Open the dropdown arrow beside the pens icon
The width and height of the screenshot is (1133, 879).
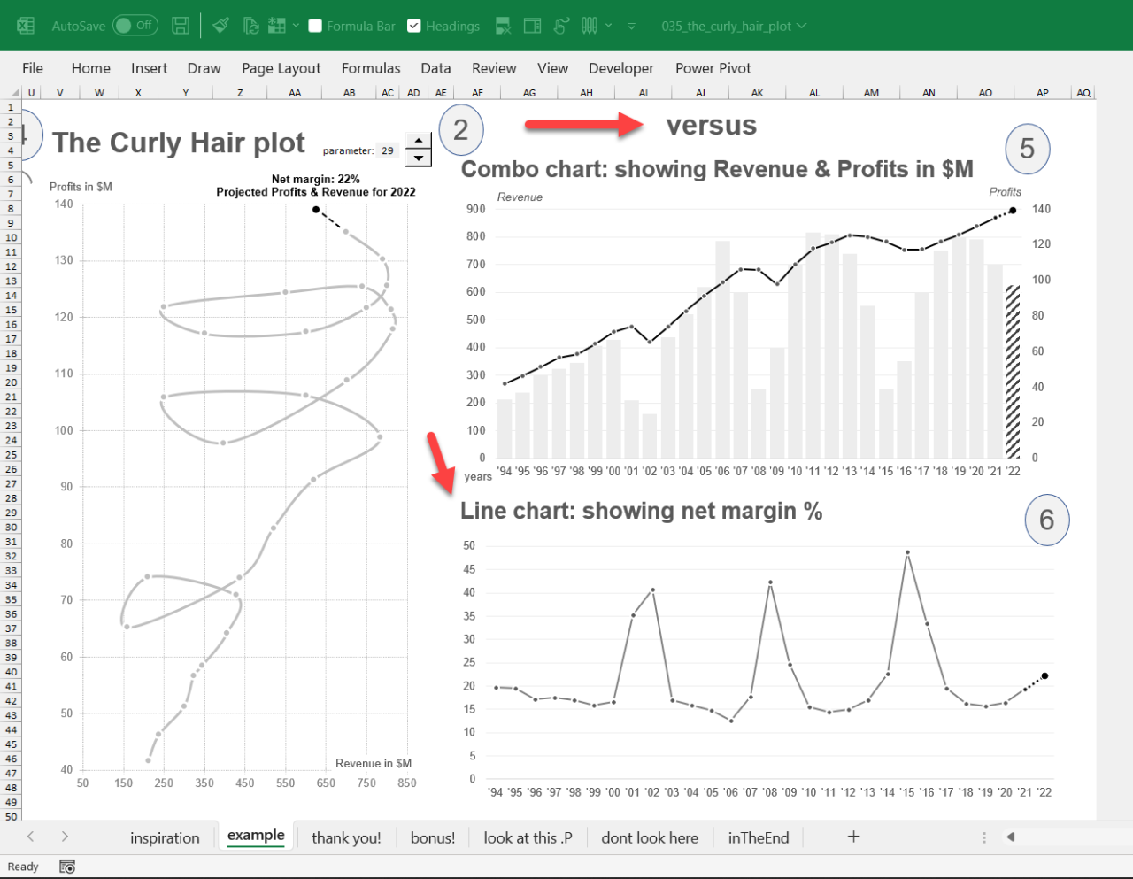click(x=610, y=26)
